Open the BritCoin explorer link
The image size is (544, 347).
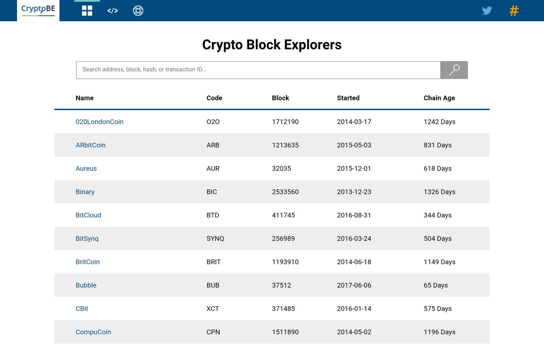coord(87,262)
